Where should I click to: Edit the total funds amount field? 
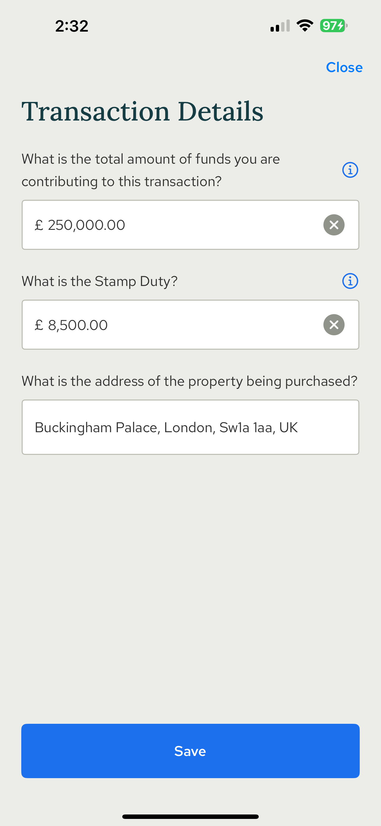coord(173,225)
